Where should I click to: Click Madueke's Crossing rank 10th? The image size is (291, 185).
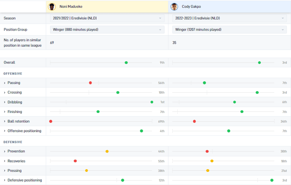point(161,92)
